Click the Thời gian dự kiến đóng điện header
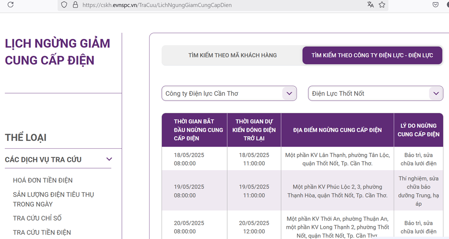This screenshot has height=239, width=449. [254, 130]
